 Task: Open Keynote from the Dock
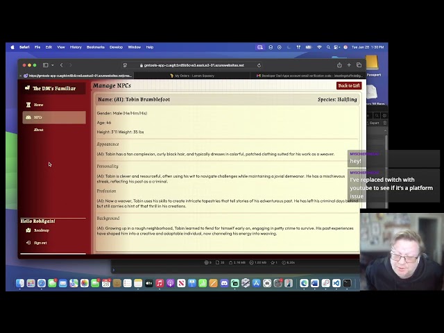[x=192, y=283]
